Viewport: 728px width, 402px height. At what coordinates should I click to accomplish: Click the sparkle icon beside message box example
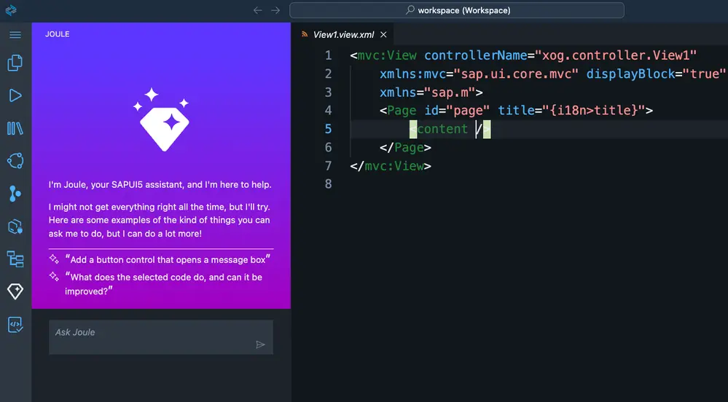[x=54, y=259]
